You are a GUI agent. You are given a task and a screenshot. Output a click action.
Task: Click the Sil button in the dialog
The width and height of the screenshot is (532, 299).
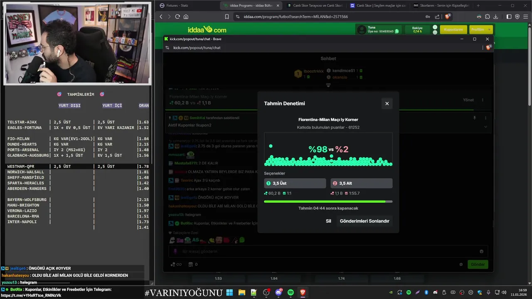click(328, 221)
